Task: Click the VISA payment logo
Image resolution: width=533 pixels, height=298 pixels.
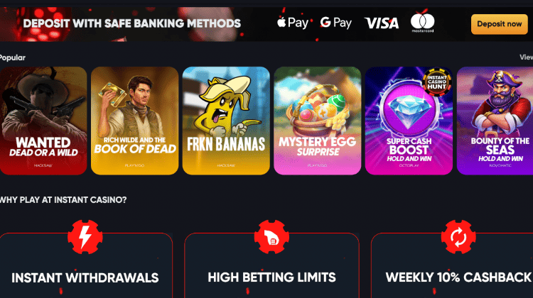Action: point(382,23)
